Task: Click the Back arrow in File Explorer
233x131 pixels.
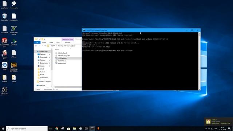Action: [36, 46]
